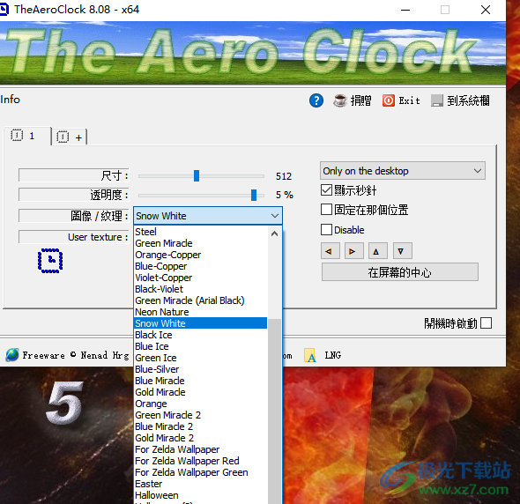This screenshot has width=520, height=504.
Task: Pick Black-Violet texture
Action: click(x=201, y=289)
